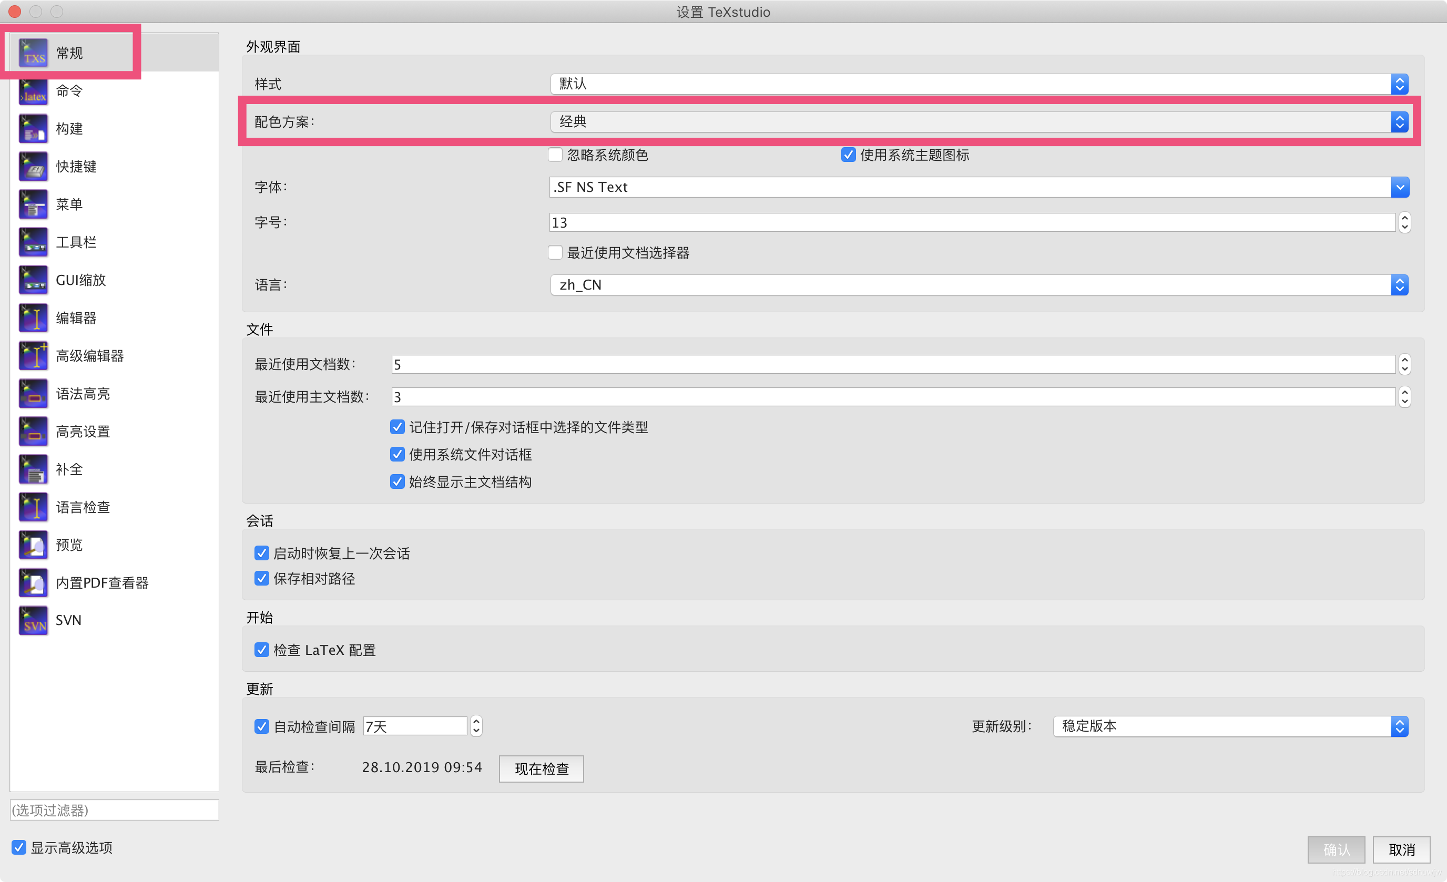Click the 菜单 settings icon
The height and width of the screenshot is (882, 1447).
[34, 204]
